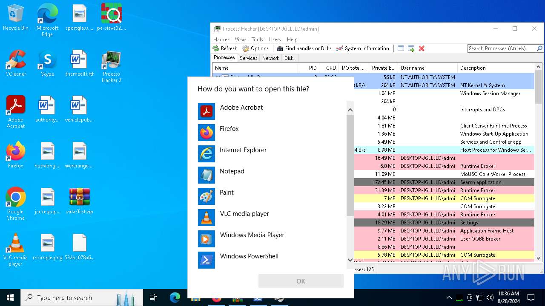Select the vidarTest.zip archive on desktop
The width and height of the screenshot is (545, 306).
[x=80, y=201]
